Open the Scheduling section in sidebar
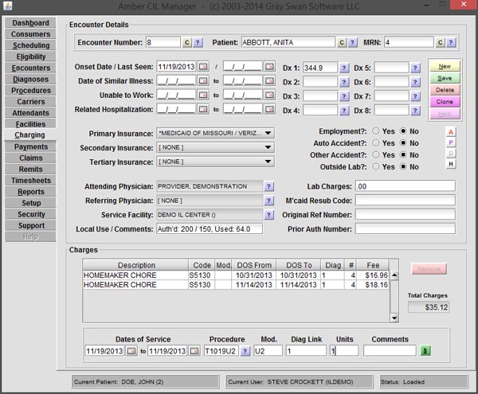This screenshot has width=478, height=394. tap(31, 45)
